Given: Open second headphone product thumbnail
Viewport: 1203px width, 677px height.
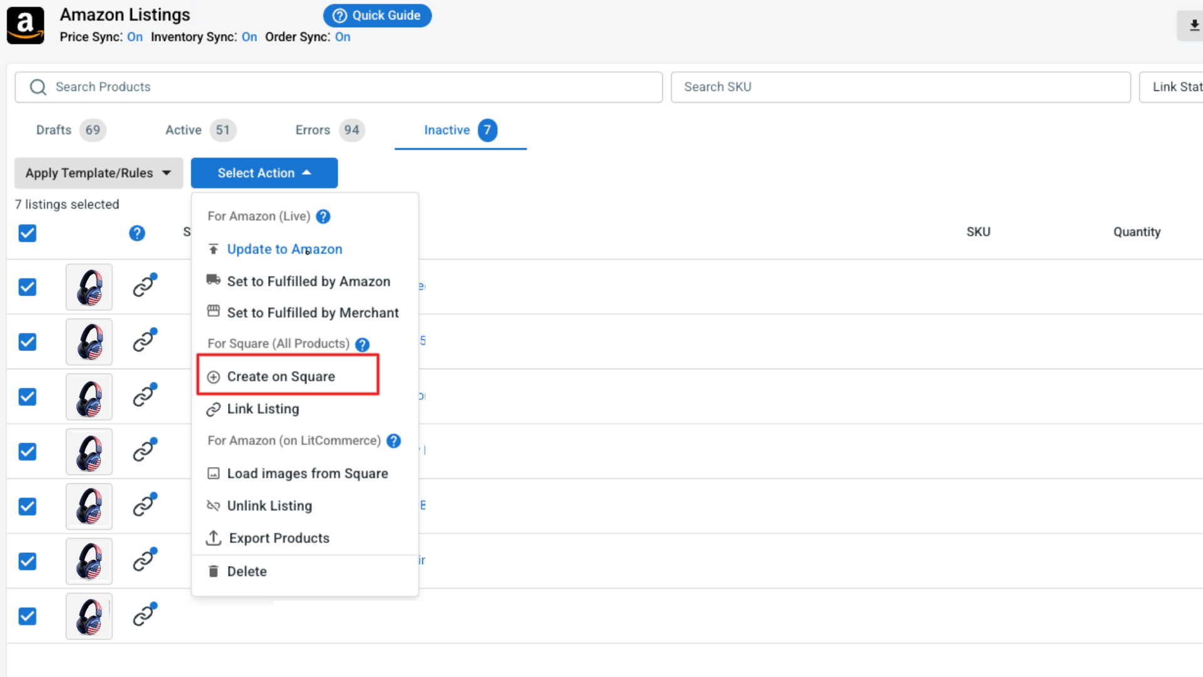Looking at the screenshot, I should coord(89,342).
